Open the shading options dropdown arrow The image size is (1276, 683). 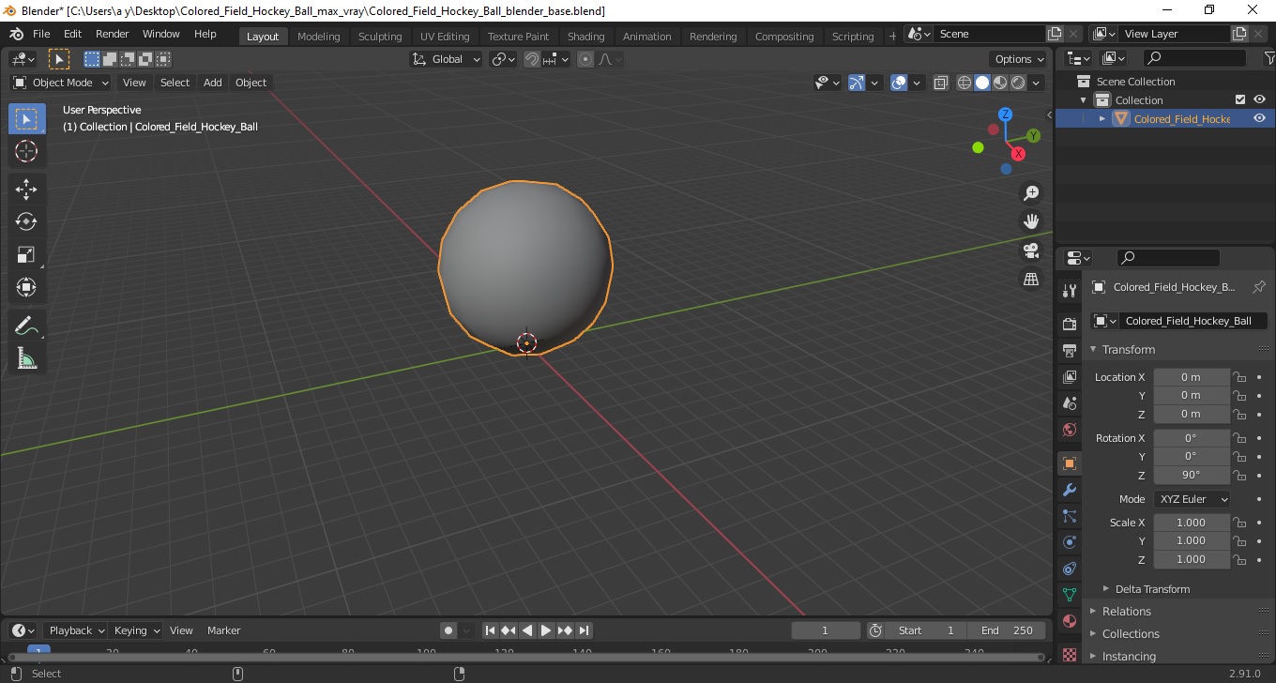tap(1037, 83)
